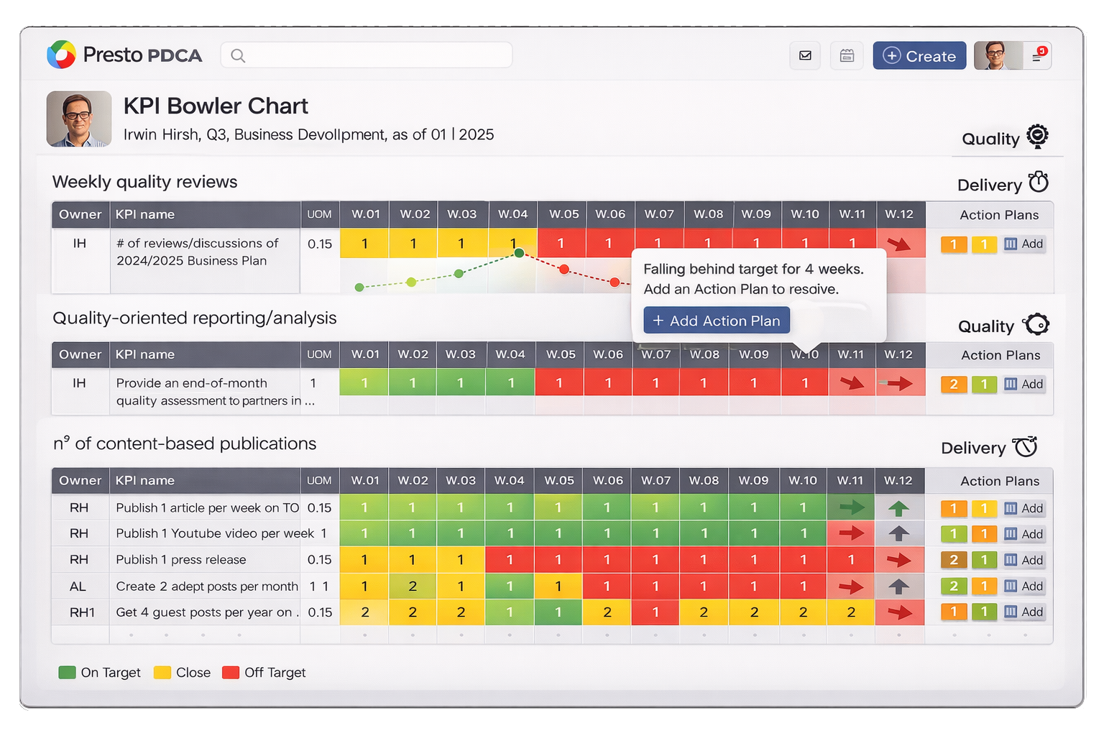The image size is (1104, 736).
Task: Click the red arrow in guest posts W.12
Action: click(x=899, y=612)
